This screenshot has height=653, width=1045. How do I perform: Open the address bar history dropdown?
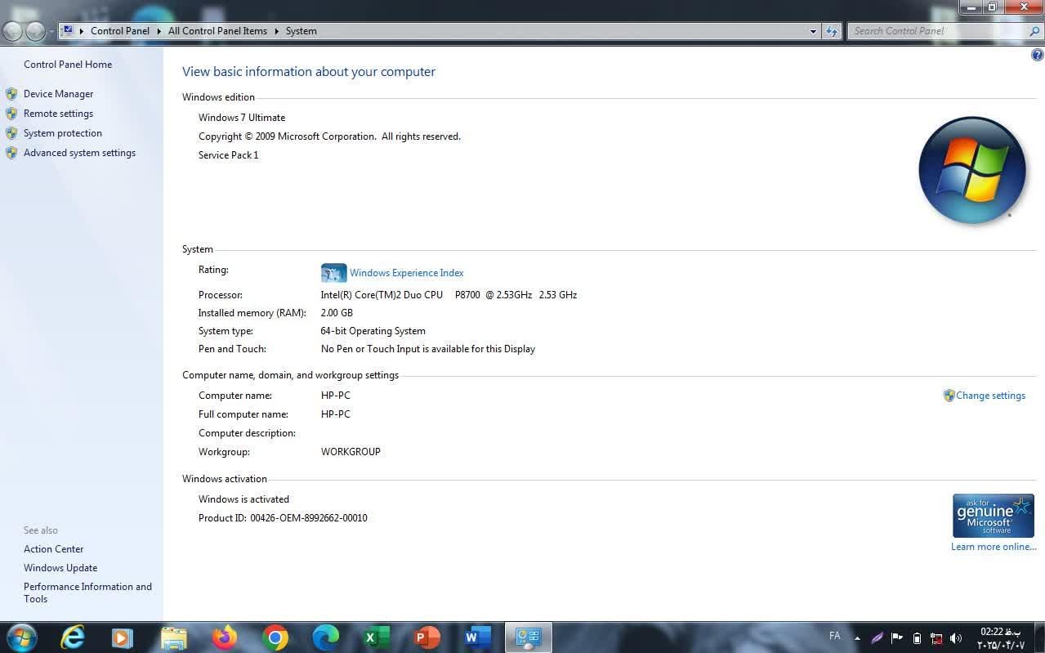(813, 31)
